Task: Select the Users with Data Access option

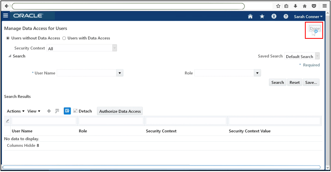Action: click(64, 38)
